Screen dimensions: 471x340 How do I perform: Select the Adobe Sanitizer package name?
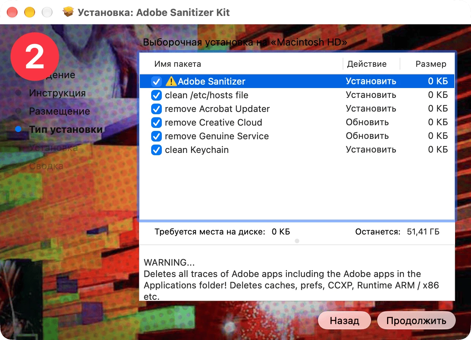pyautogui.click(x=212, y=81)
